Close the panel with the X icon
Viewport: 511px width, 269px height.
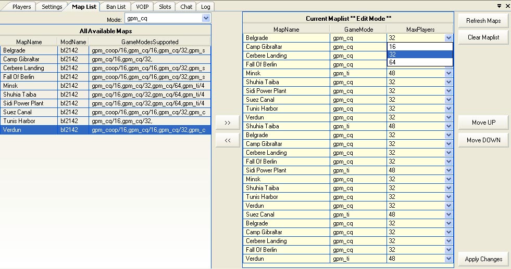507,6
